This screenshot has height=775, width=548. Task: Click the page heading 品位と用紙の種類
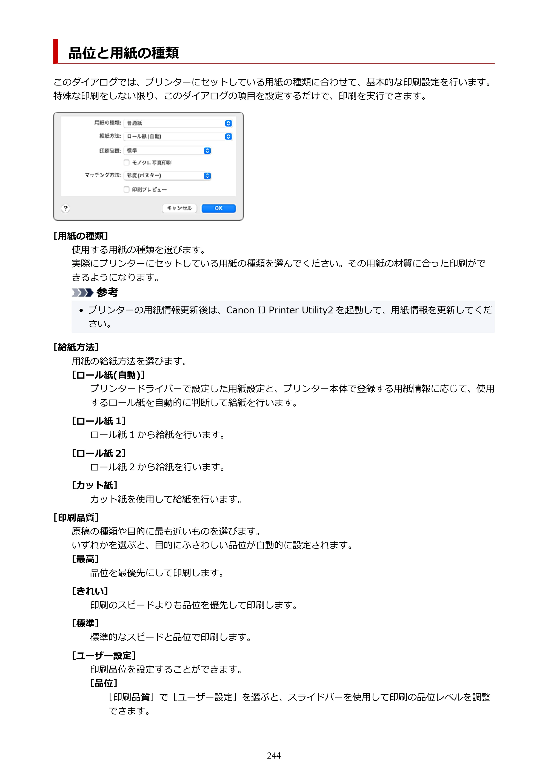click(x=124, y=53)
